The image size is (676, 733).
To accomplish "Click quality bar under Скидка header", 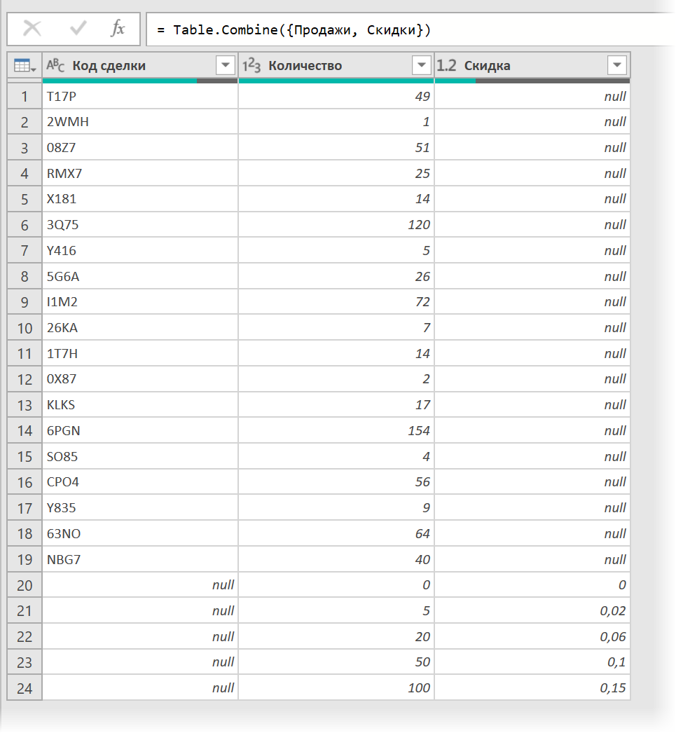I will [x=532, y=81].
